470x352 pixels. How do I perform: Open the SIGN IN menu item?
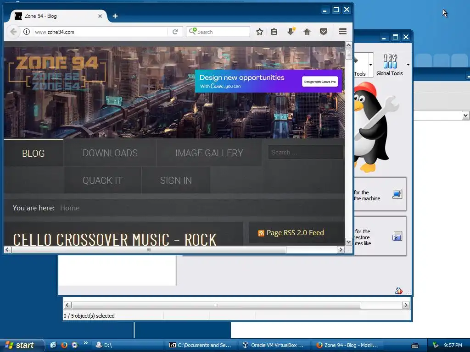[176, 181]
